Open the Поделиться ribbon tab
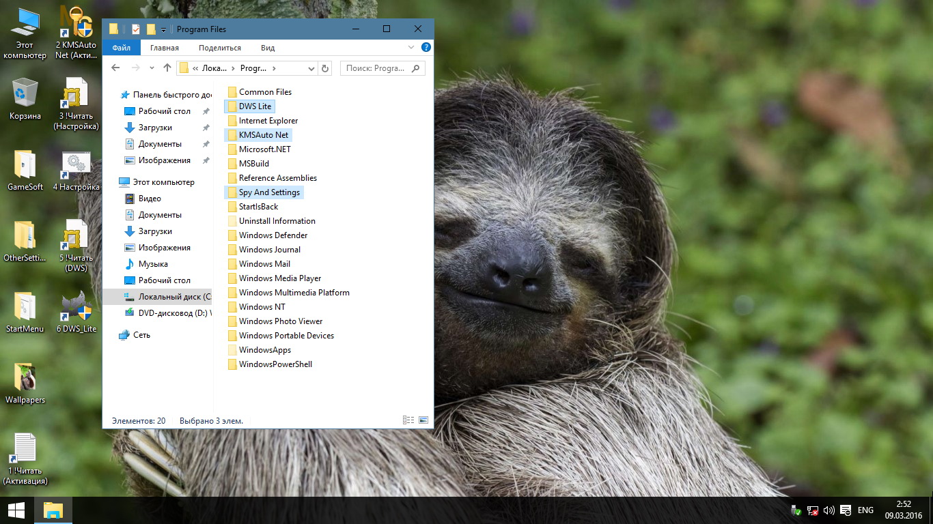The image size is (933, 524). click(x=219, y=48)
